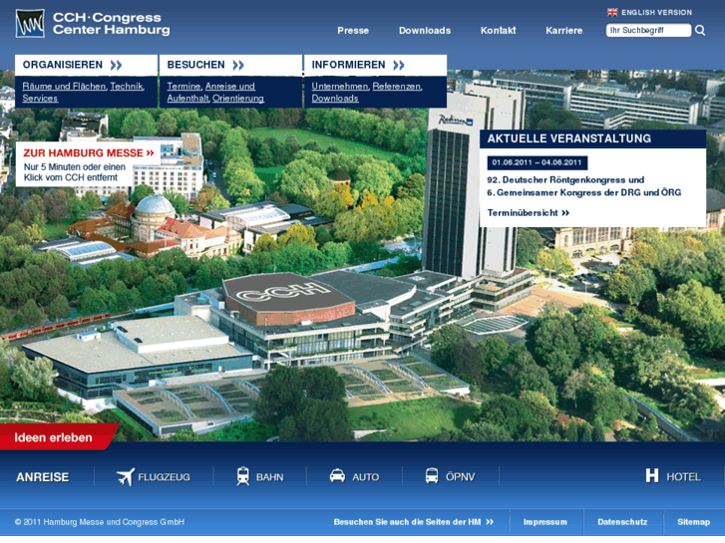
Task: Switch to ENGLISH VERSION
Action: pos(656,13)
